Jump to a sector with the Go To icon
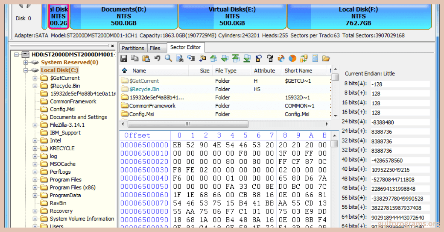Viewport: 444px width, 232px height. point(191,58)
